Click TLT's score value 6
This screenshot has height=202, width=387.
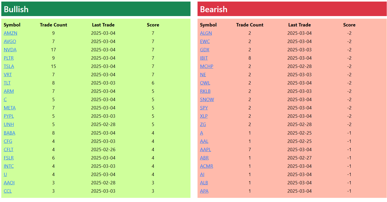153,83
